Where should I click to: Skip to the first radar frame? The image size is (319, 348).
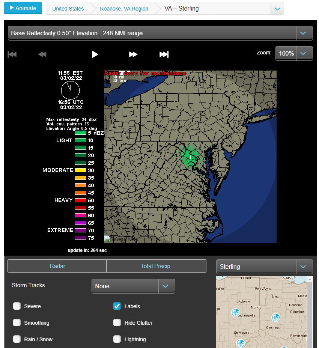pos(12,54)
